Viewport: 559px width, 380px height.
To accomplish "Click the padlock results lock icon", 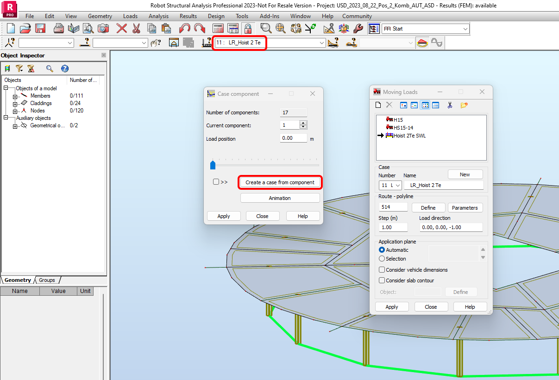I will 248,29.
